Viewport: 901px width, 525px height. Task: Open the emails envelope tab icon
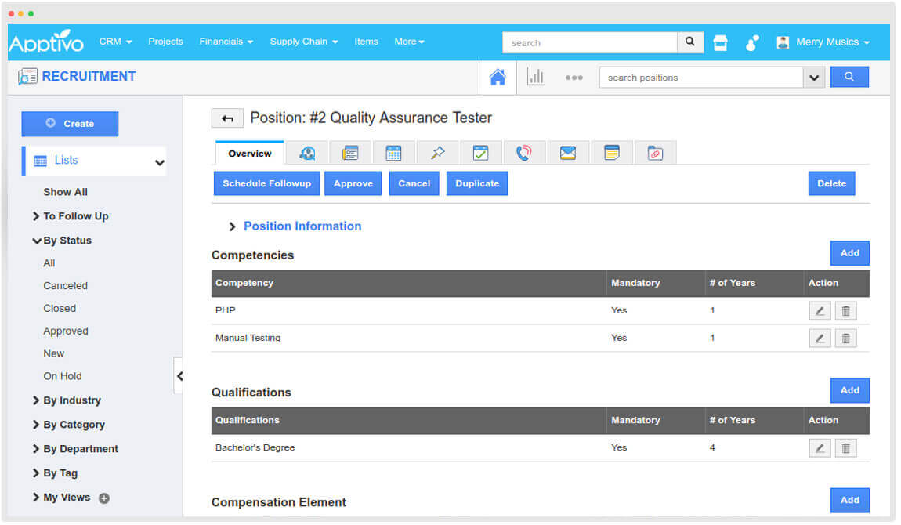click(x=568, y=154)
